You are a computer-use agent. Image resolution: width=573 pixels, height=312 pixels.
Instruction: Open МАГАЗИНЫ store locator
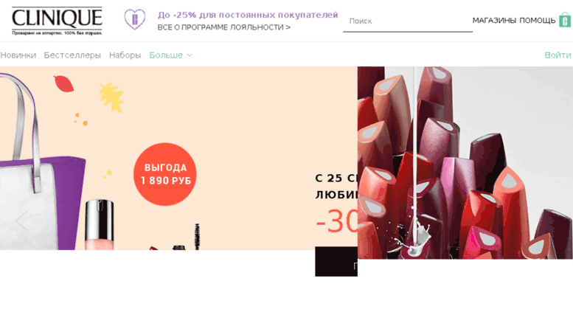pyautogui.click(x=494, y=21)
